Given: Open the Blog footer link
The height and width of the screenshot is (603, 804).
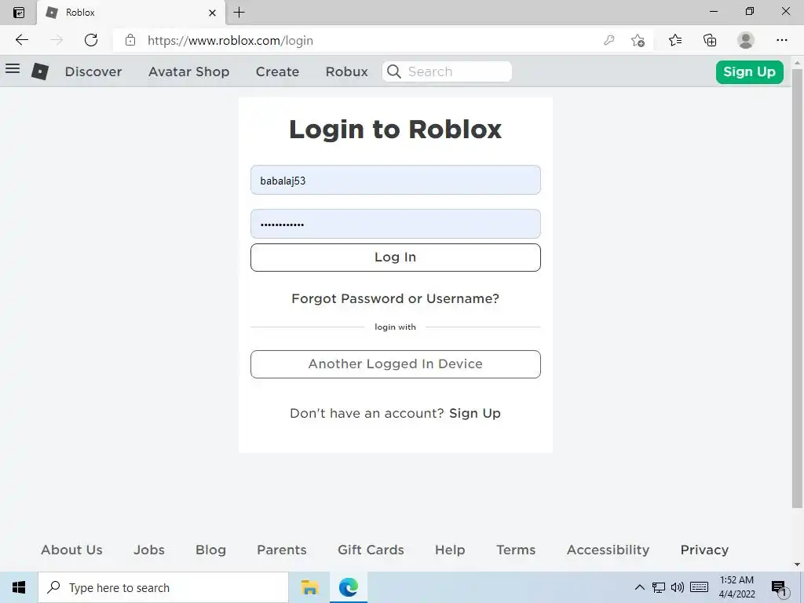Looking at the screenshot, I should tap(210, 550).
